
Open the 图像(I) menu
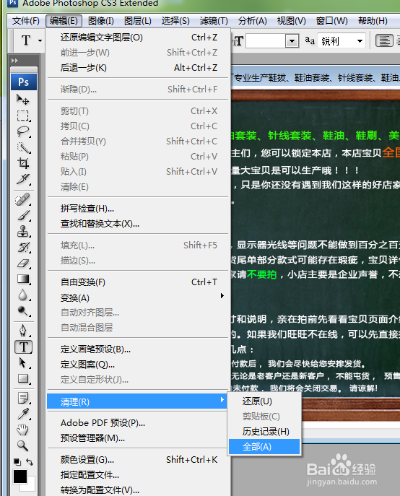point(101,21)
